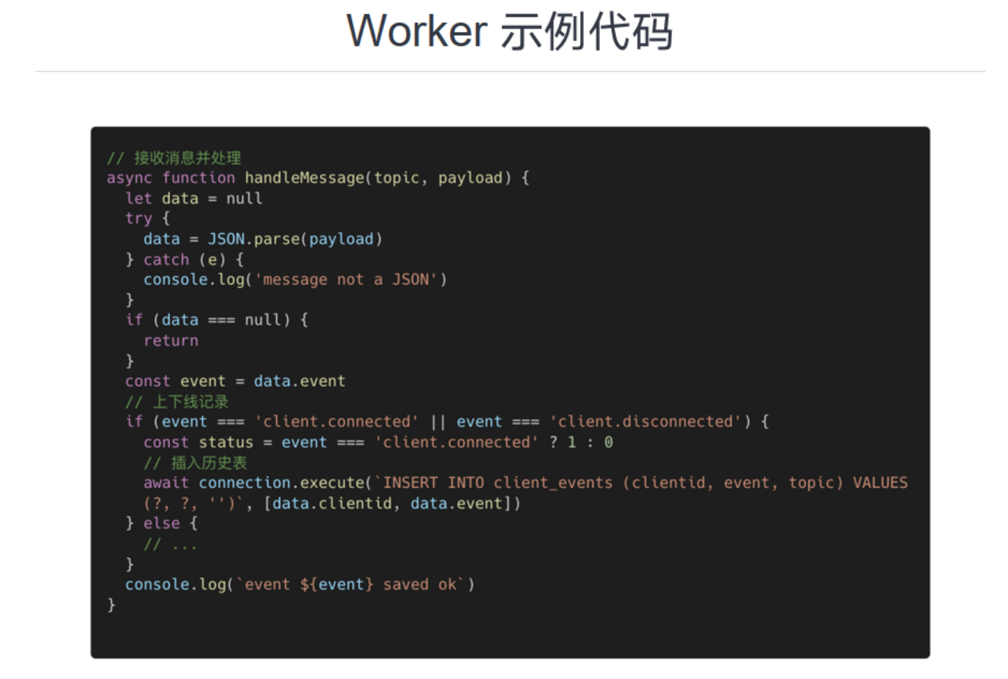Click the 'return' statement
This screenshot has width=1008, height=679.
(171, 341)
